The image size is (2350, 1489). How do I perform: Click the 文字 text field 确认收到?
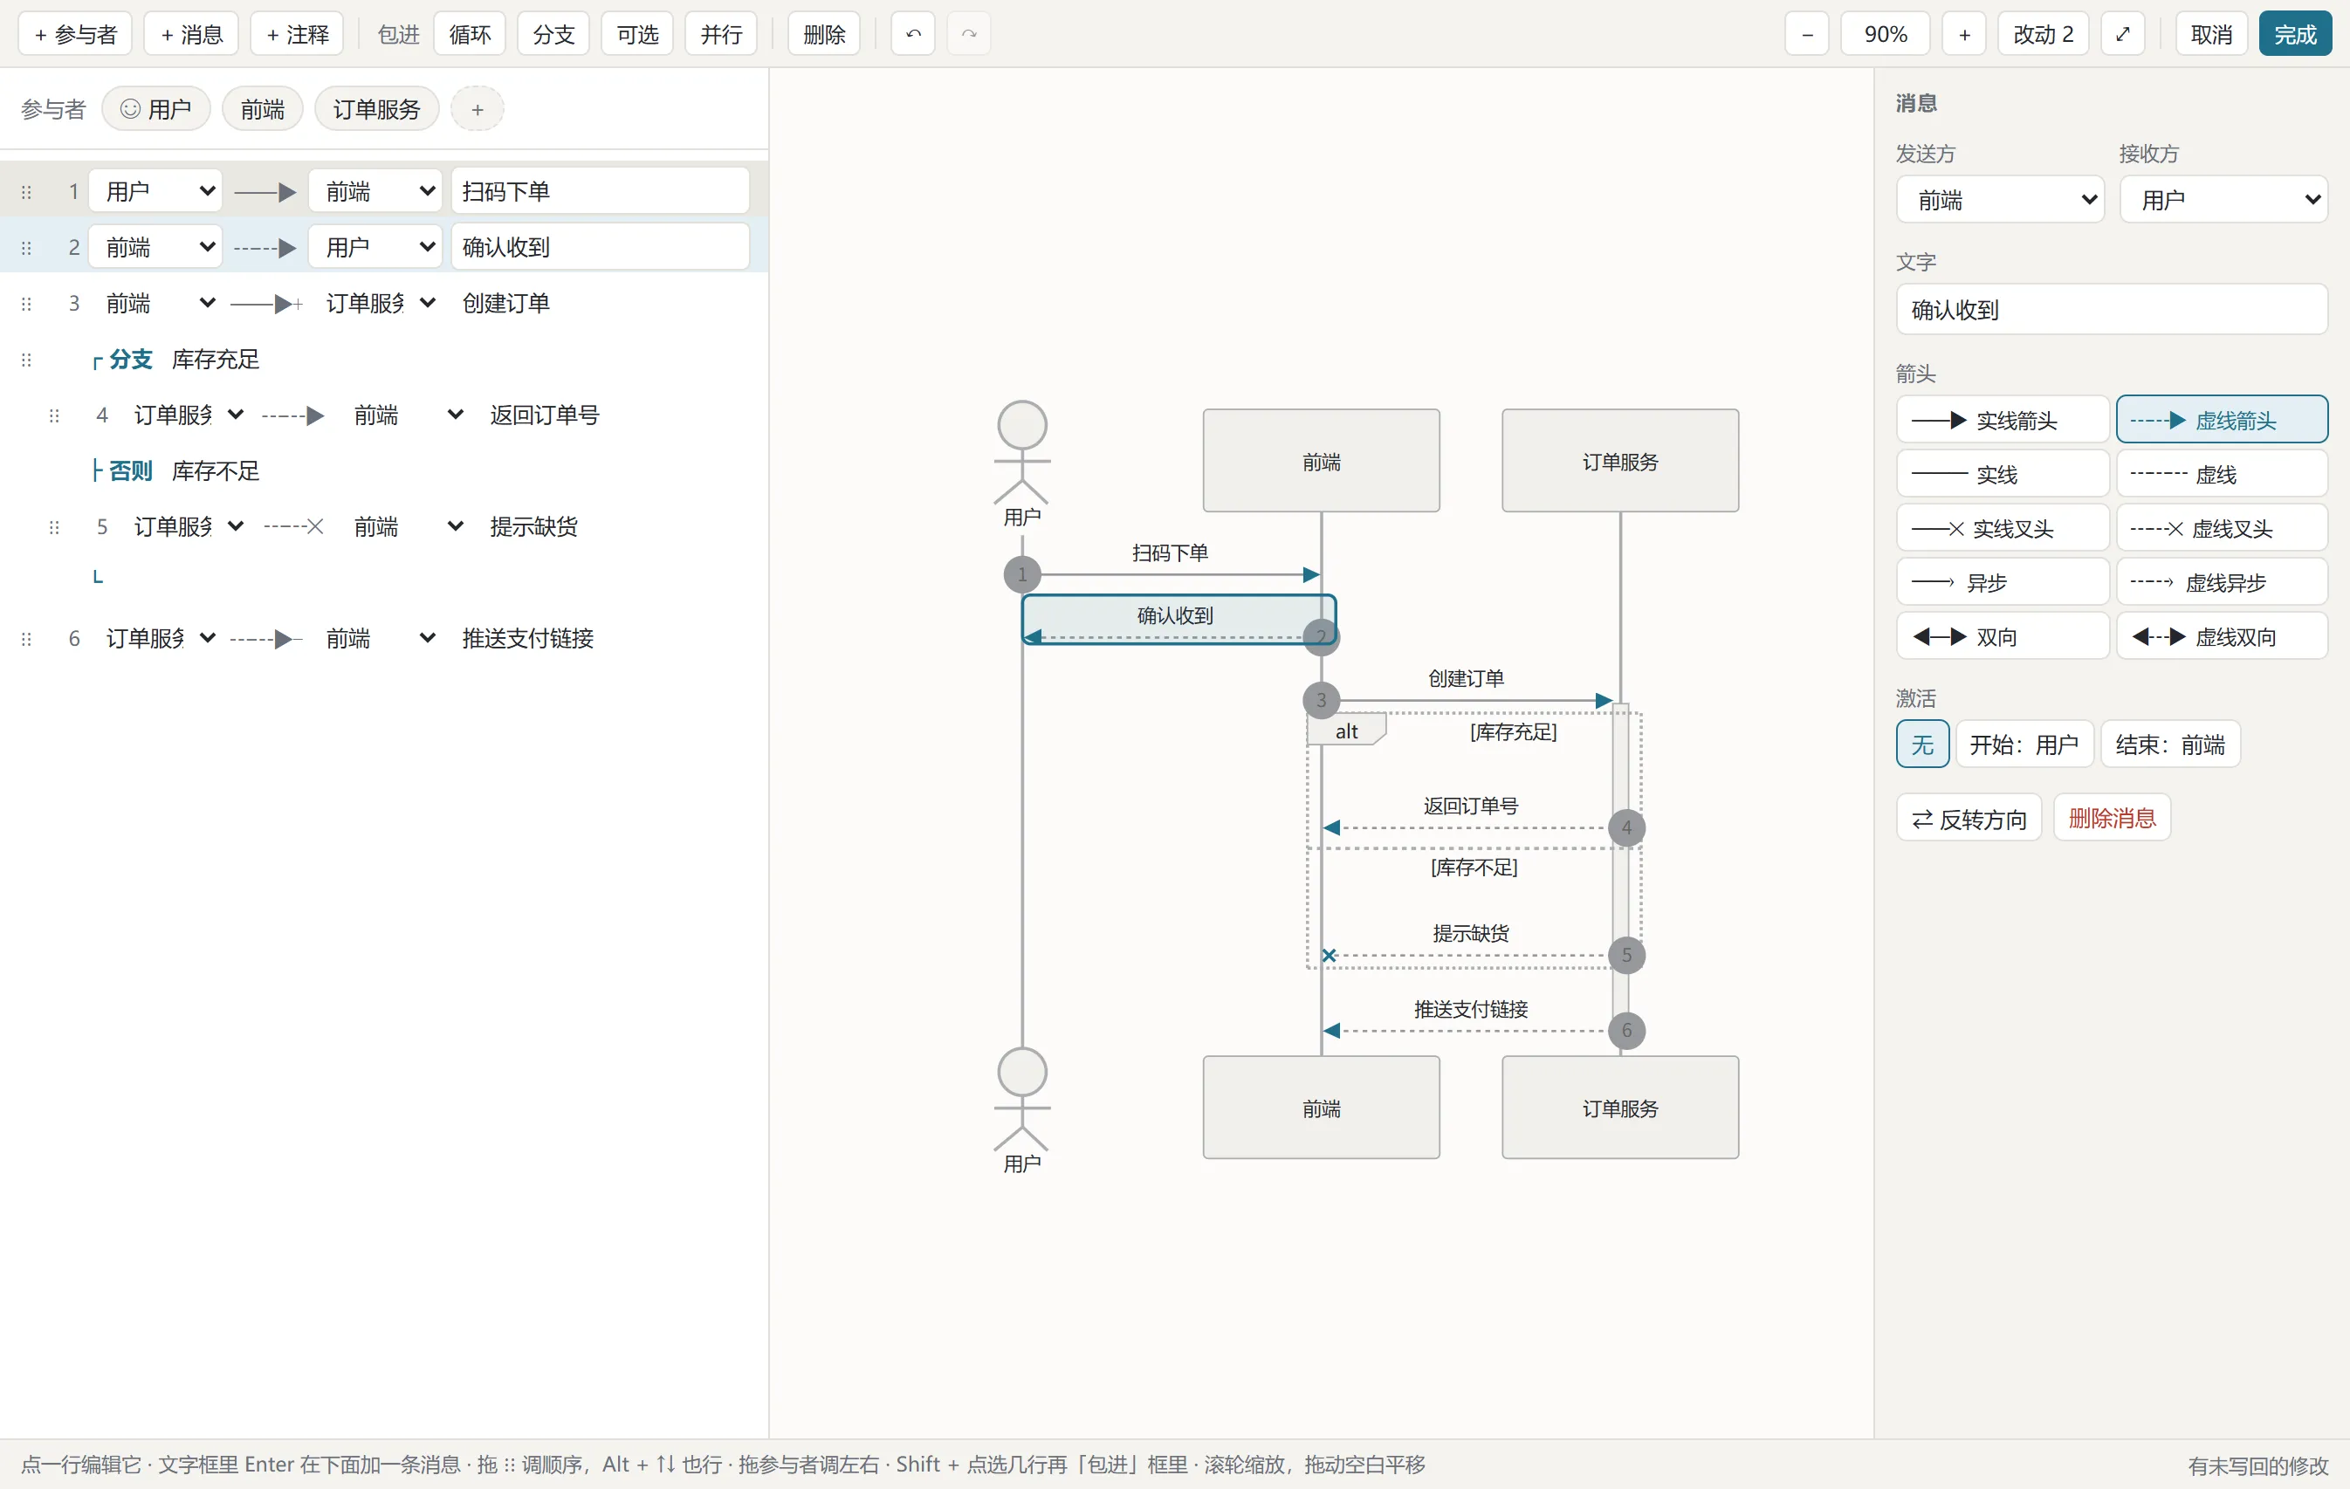(2112, 309)
